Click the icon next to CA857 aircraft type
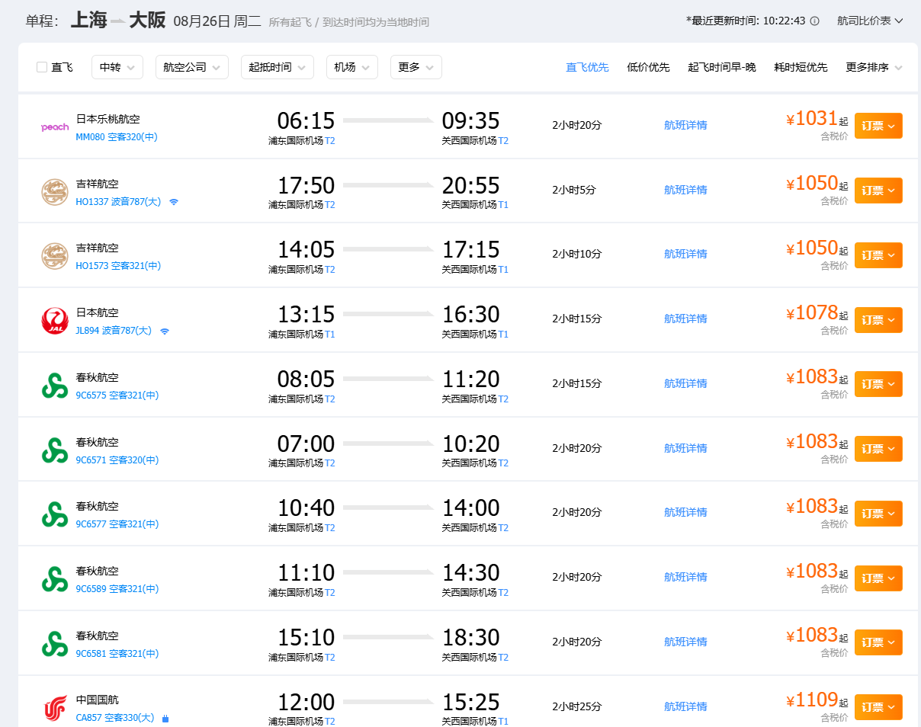The width and height of the screenshot is (921, 727). pos(165,718)
